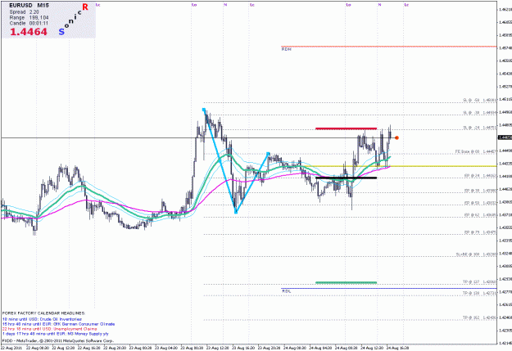512x351 pixels.
Task: Select the thick green bar near bottom
Action: (347, 282)
